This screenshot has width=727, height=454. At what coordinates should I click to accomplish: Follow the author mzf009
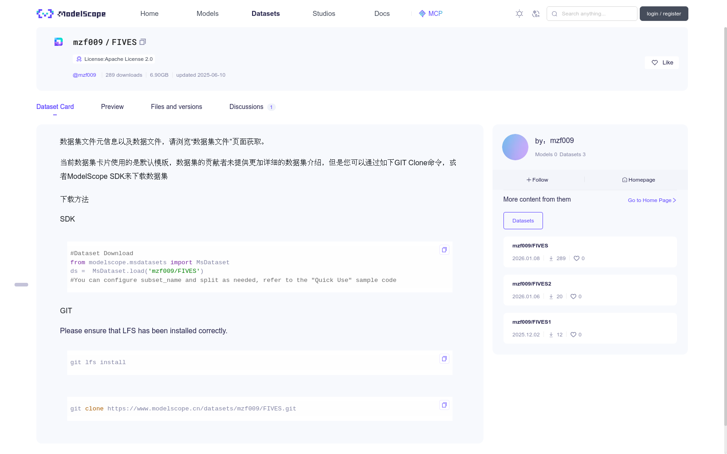pyautogui.click(x=538, y=180)
